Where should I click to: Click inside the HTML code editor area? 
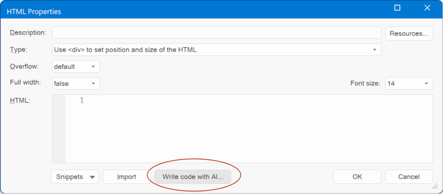[x=248, y=128]
